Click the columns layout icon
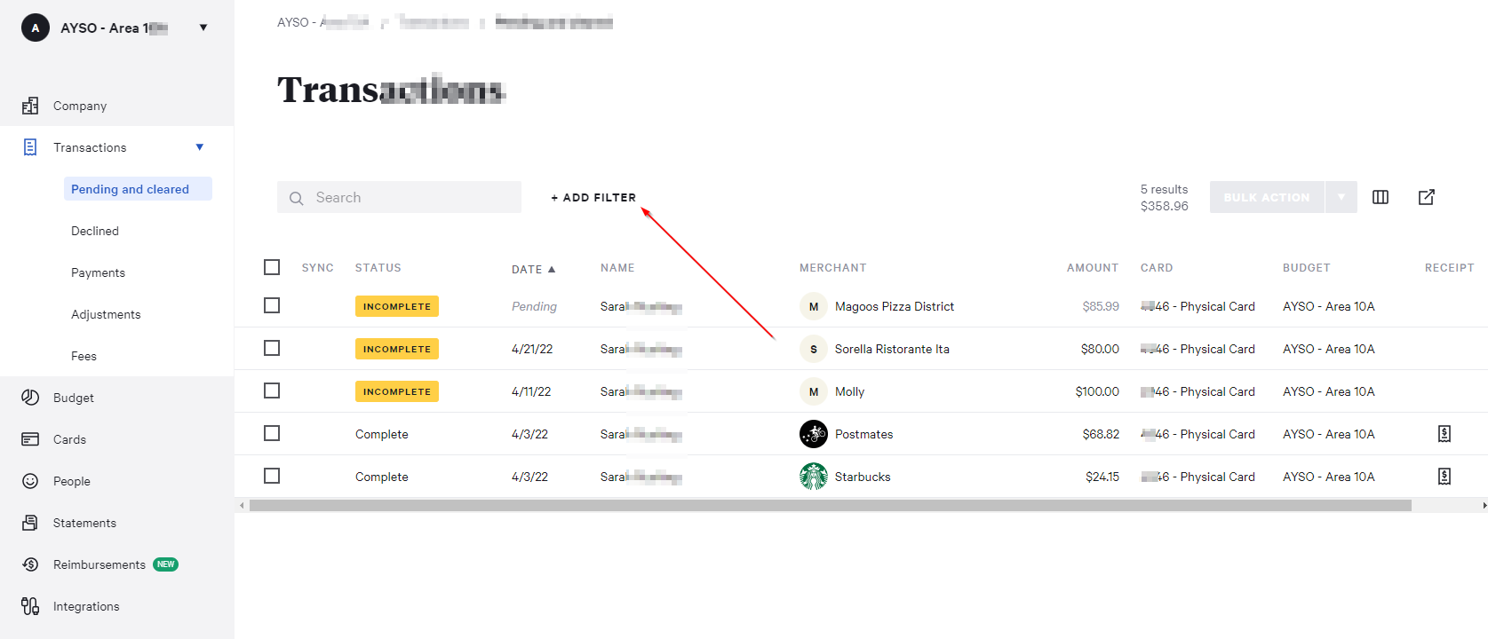This screenshot has height=639, width=1488. pos(1380,197)
